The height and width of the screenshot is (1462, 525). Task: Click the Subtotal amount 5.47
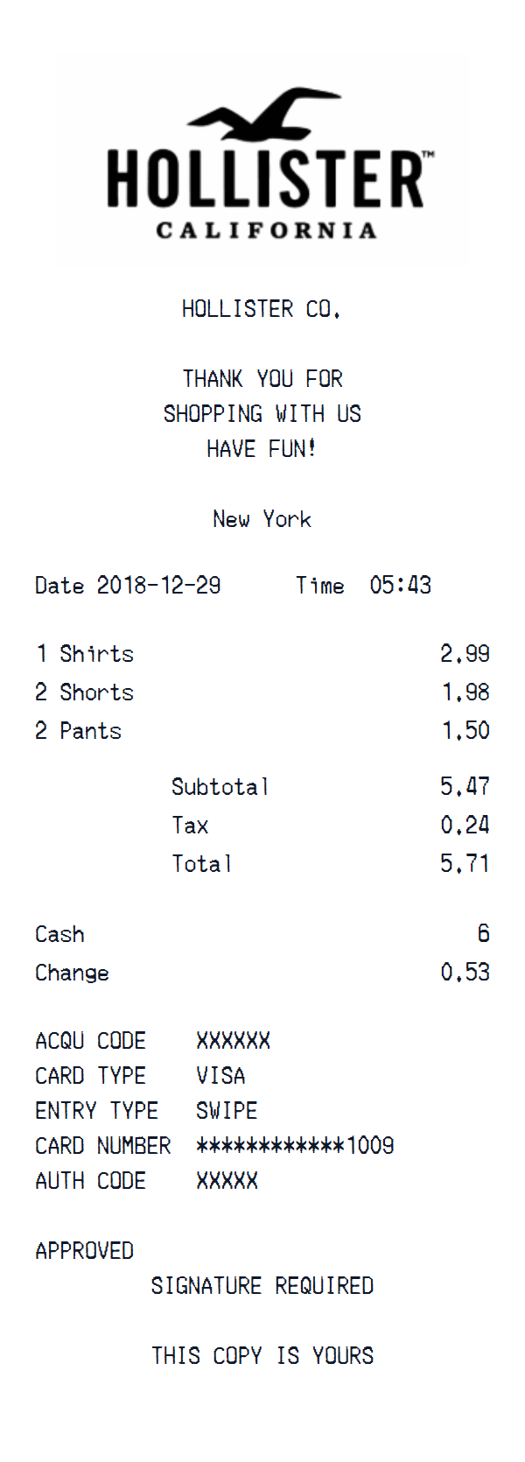coord(465,787)
